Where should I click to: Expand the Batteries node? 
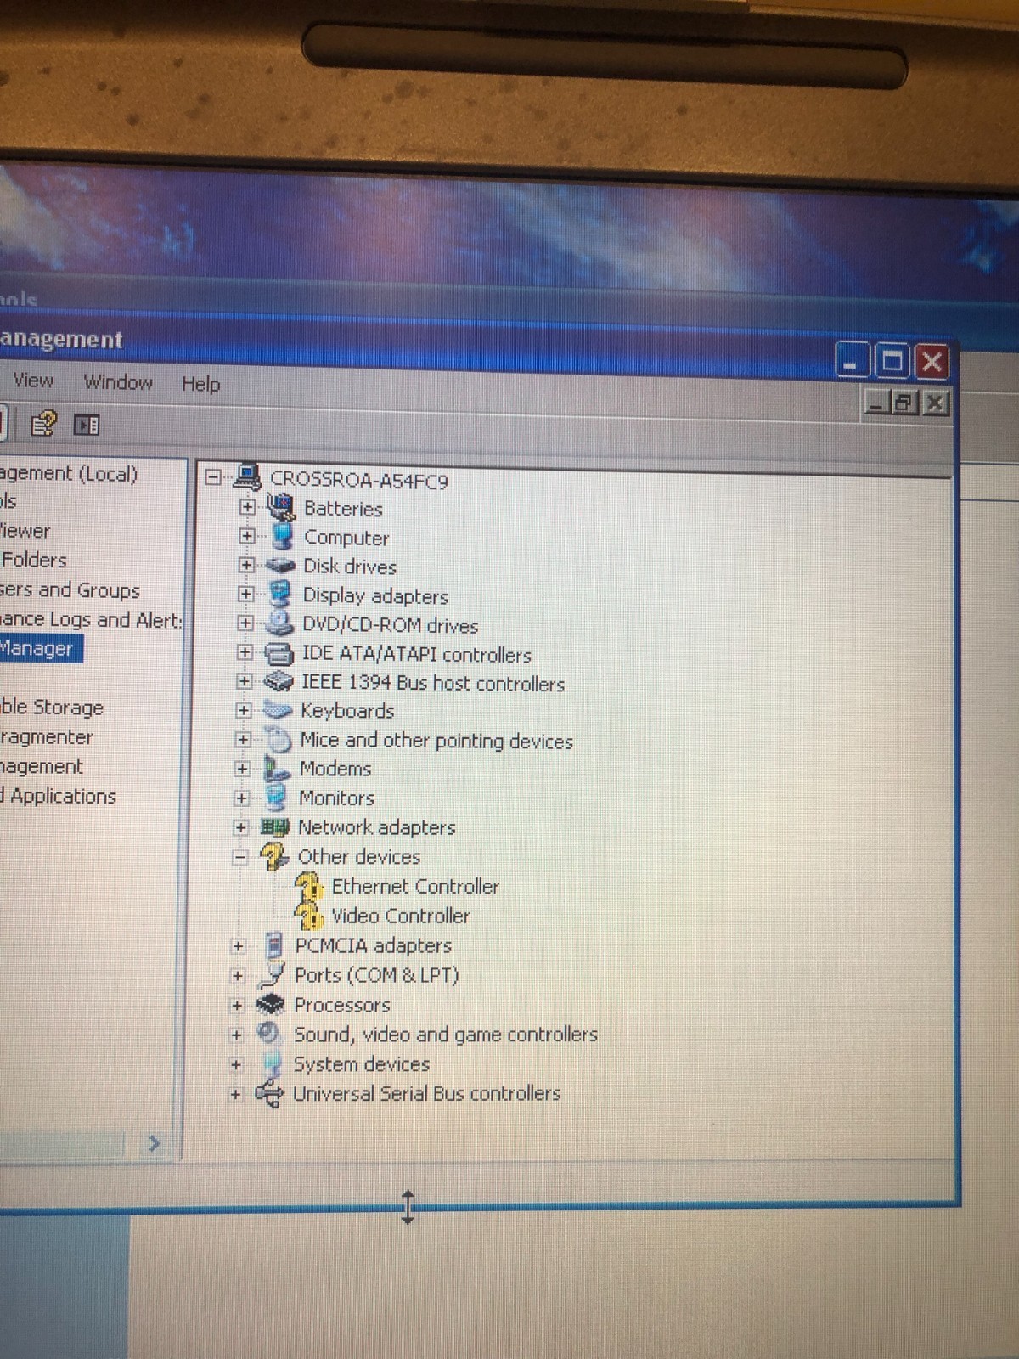(246, 507)
